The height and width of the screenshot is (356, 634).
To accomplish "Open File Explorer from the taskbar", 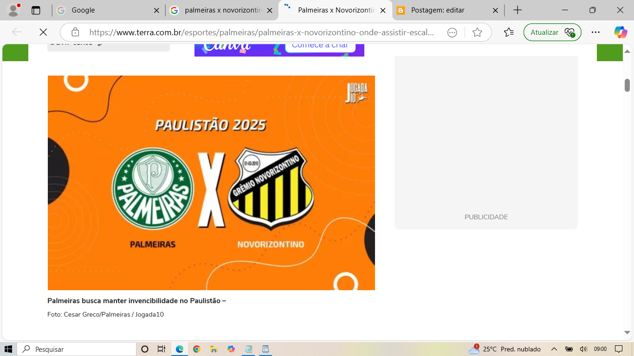I will point(214,349).
